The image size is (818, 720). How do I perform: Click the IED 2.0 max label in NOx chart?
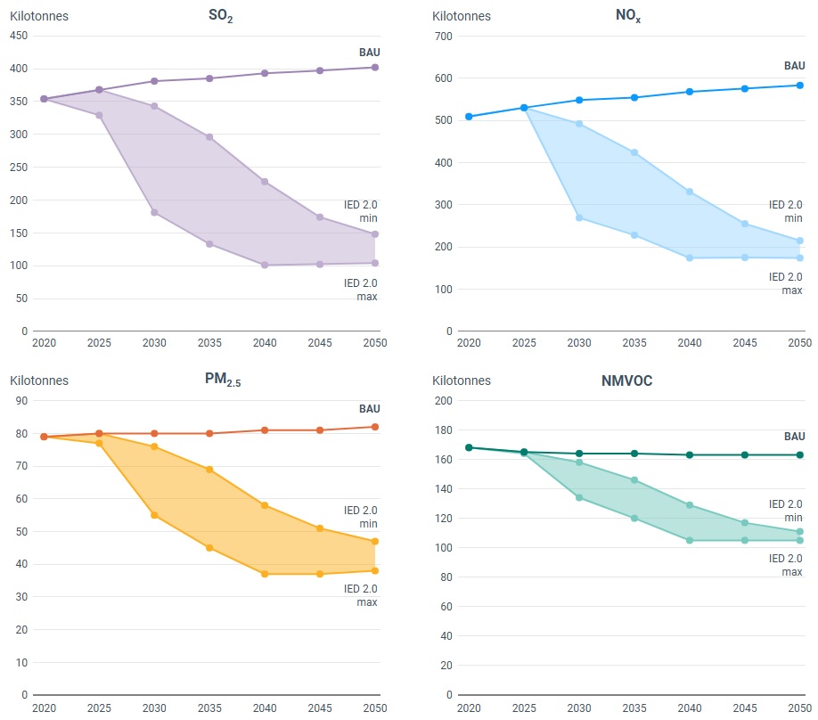(x=785, y=283)
